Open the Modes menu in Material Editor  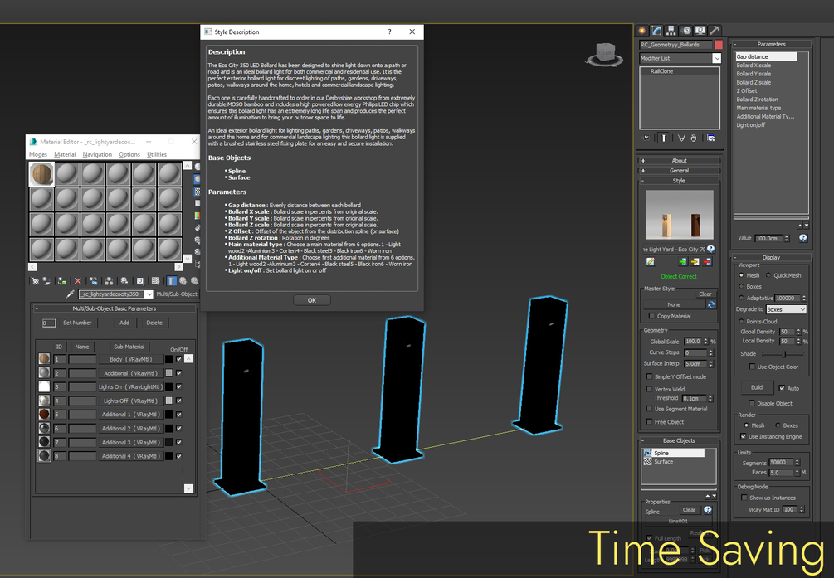pos(38,154)
